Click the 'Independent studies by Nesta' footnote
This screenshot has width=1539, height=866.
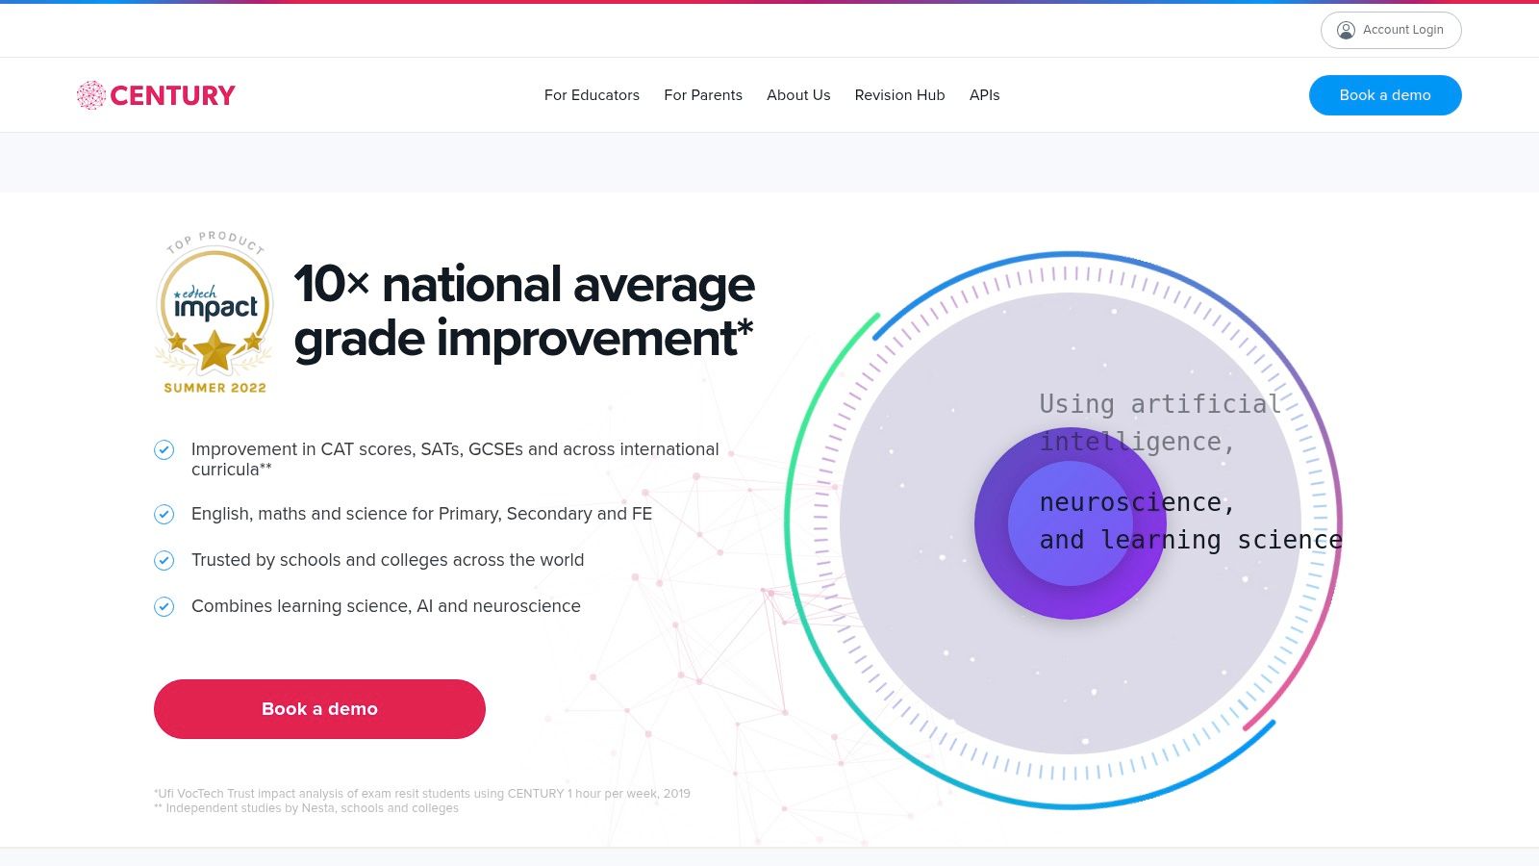306,808
